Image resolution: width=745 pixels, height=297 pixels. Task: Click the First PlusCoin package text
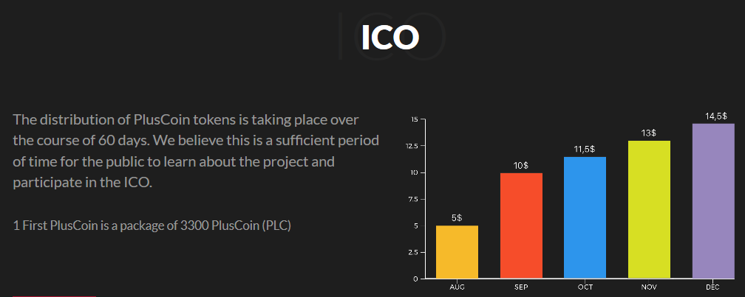pyautogui.click(x=152, y=226)
